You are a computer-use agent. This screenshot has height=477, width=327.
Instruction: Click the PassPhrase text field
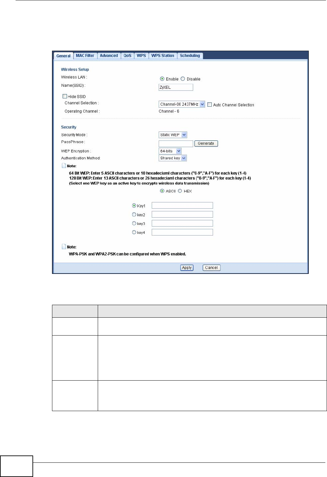(x=176, y=144)
